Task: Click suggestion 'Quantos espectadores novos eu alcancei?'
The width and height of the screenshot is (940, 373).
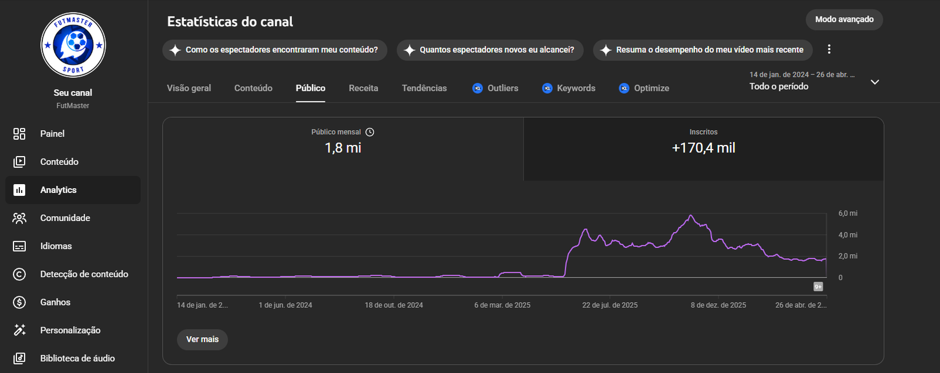Action: [490, 50]
